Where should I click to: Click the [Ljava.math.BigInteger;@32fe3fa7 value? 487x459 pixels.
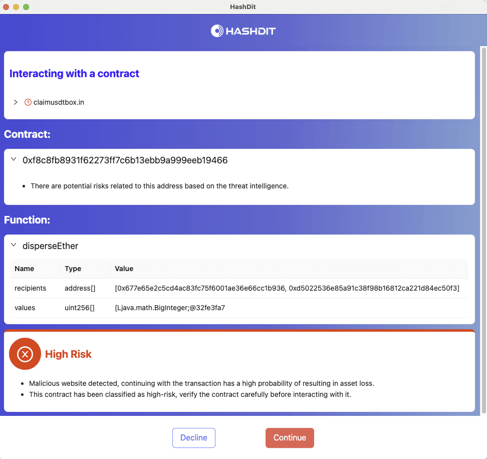pos(170,308)
